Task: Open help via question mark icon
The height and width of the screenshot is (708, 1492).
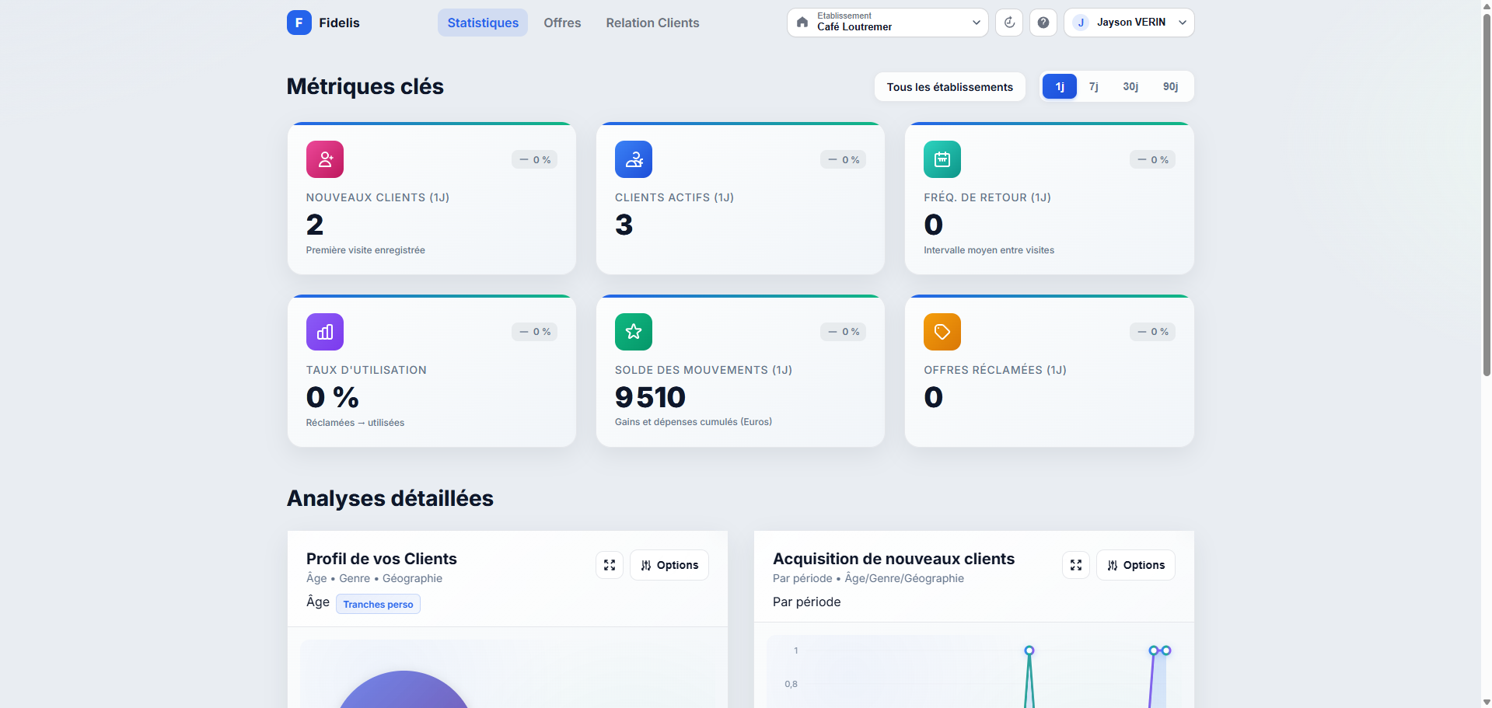Action: pos(1043,23)
